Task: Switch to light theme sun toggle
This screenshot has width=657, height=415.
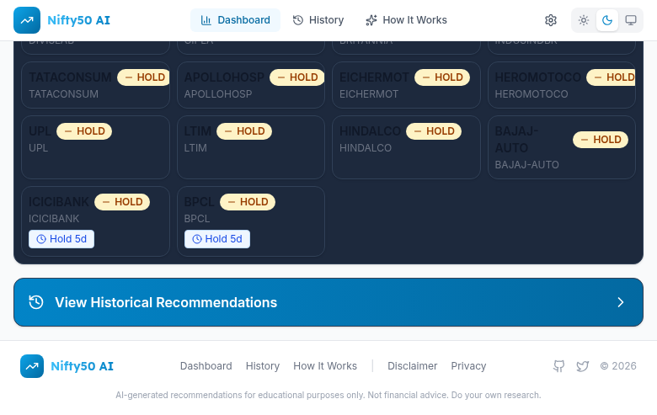Action: 584,20
